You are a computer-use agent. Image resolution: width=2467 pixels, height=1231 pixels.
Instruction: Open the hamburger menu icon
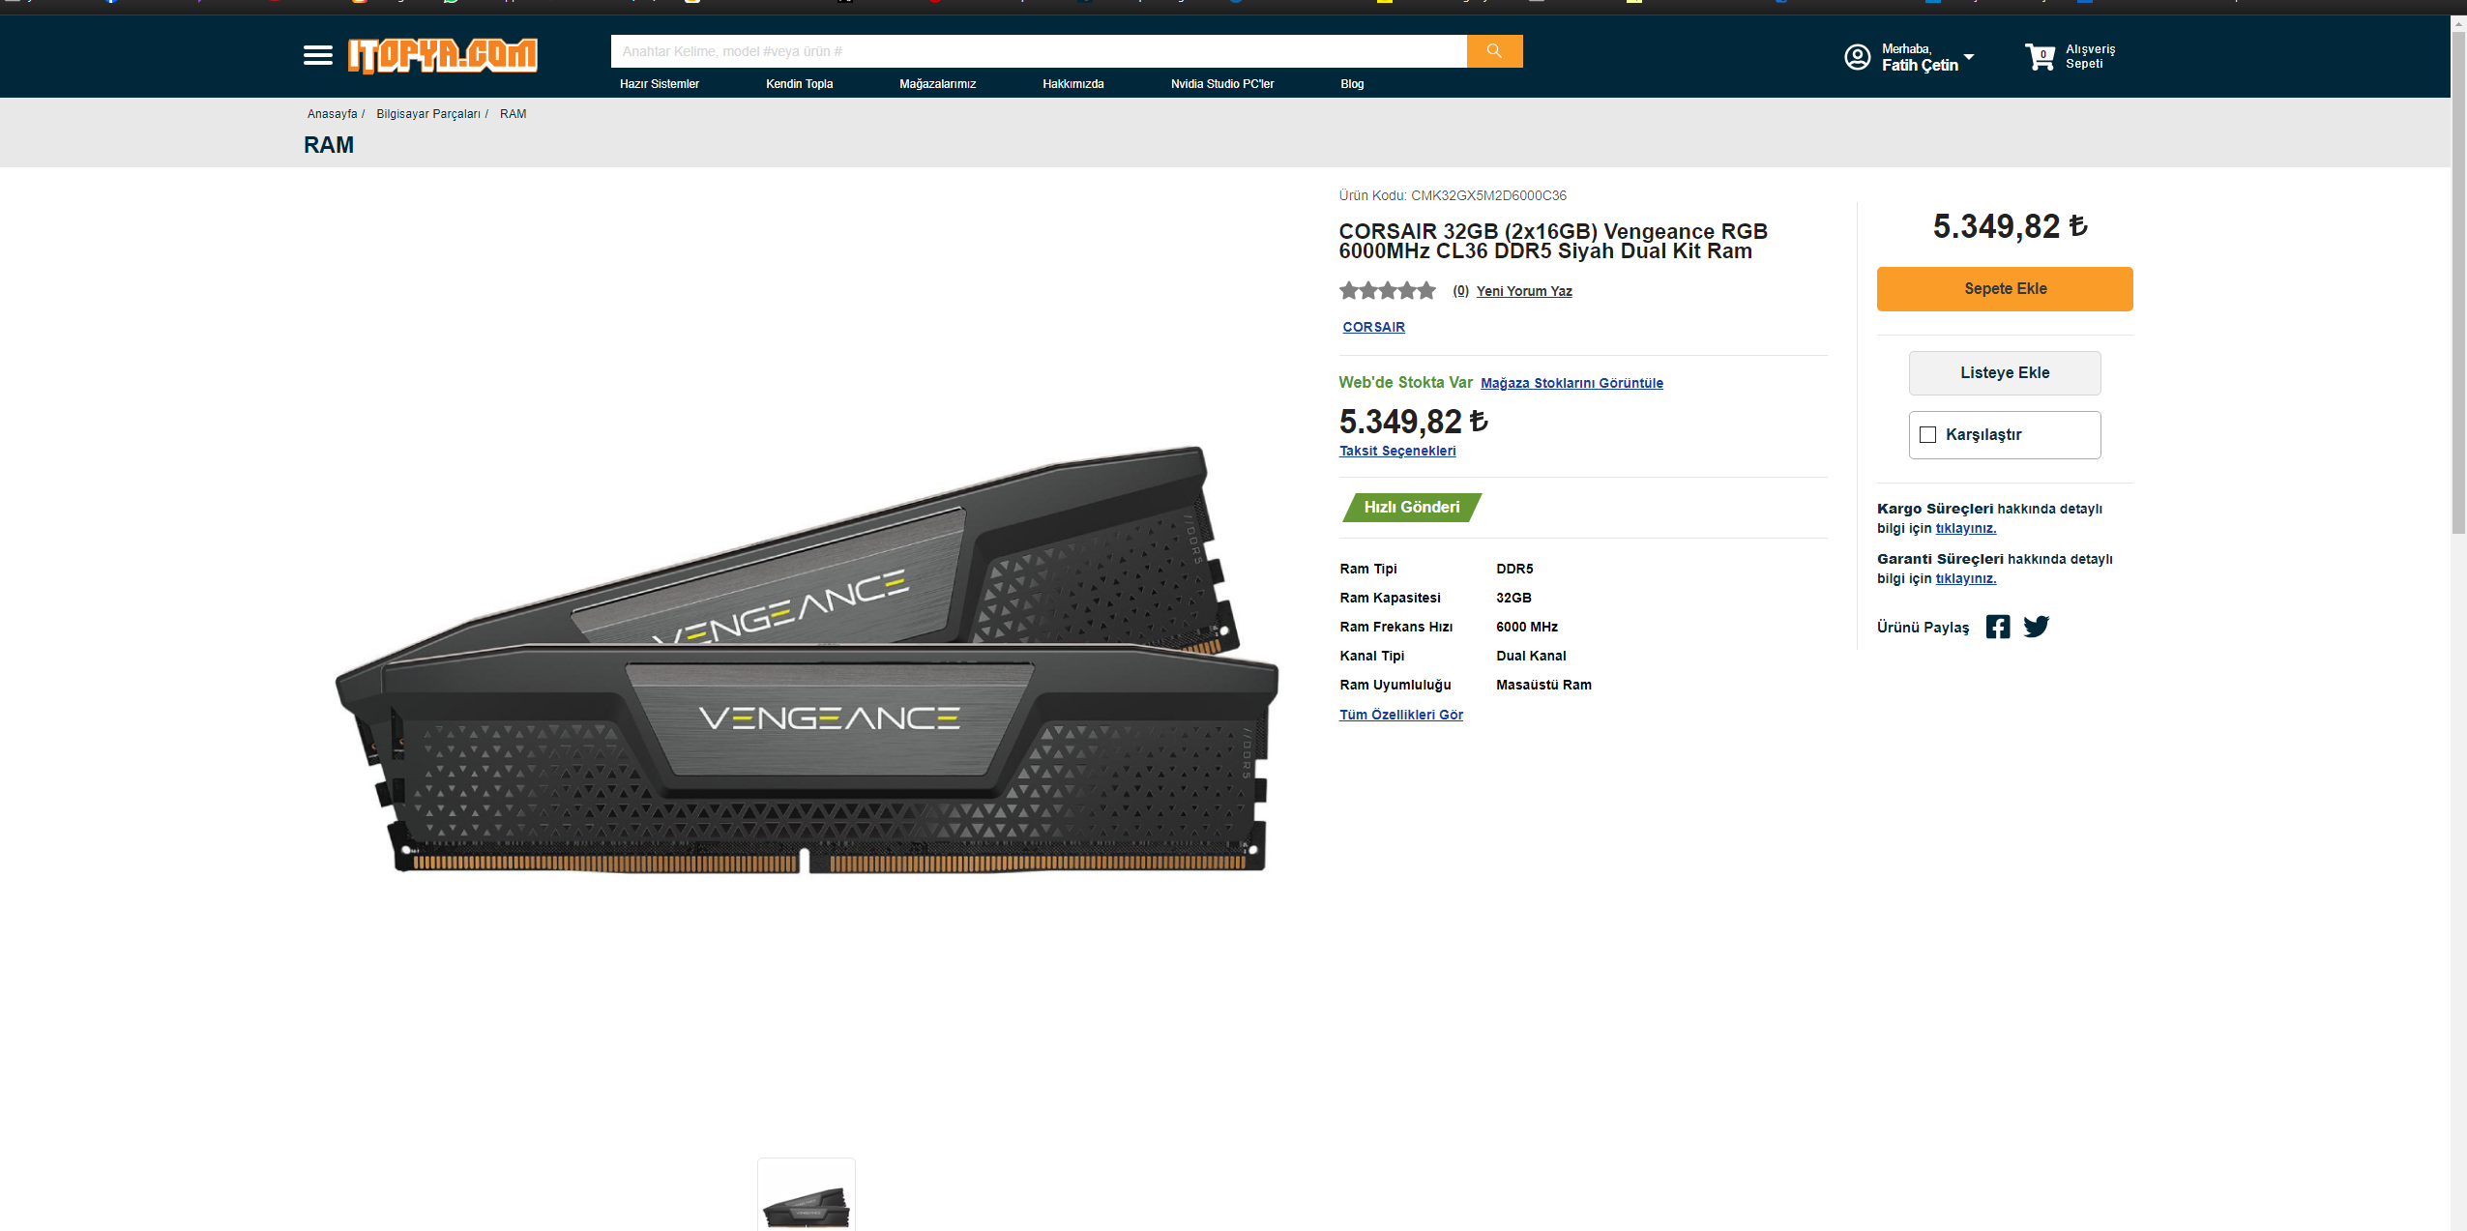pyautogui.click(x=317, y=55)
